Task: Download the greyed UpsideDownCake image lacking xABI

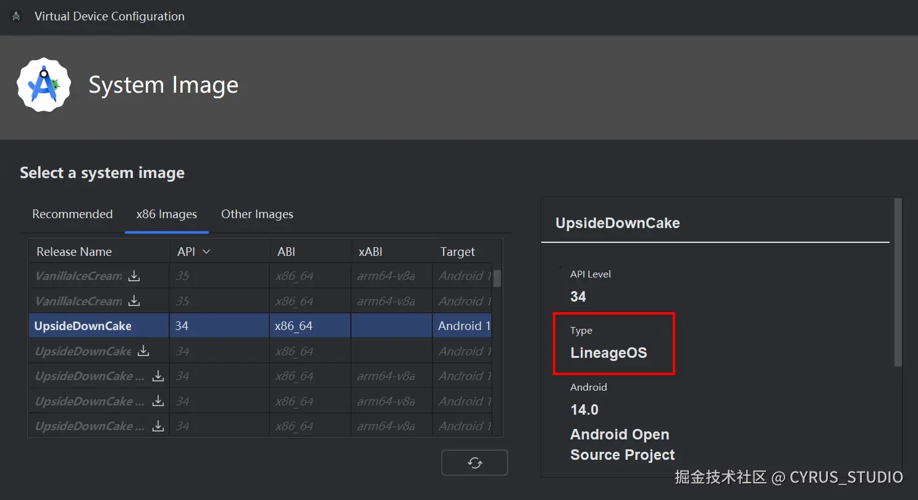Action: (x=143, y=351)
